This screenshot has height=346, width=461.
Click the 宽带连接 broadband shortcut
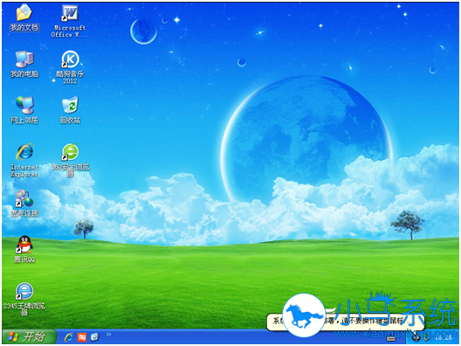coord(24,203)
